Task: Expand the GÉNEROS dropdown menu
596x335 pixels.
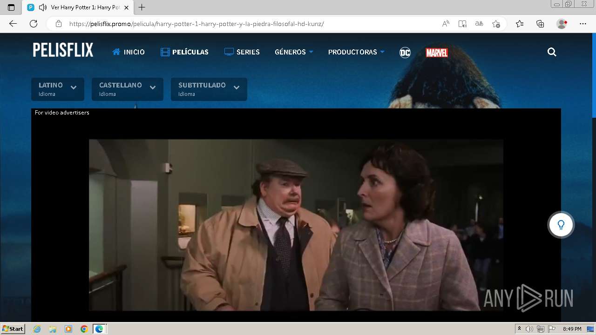Action: coord(294,52)
